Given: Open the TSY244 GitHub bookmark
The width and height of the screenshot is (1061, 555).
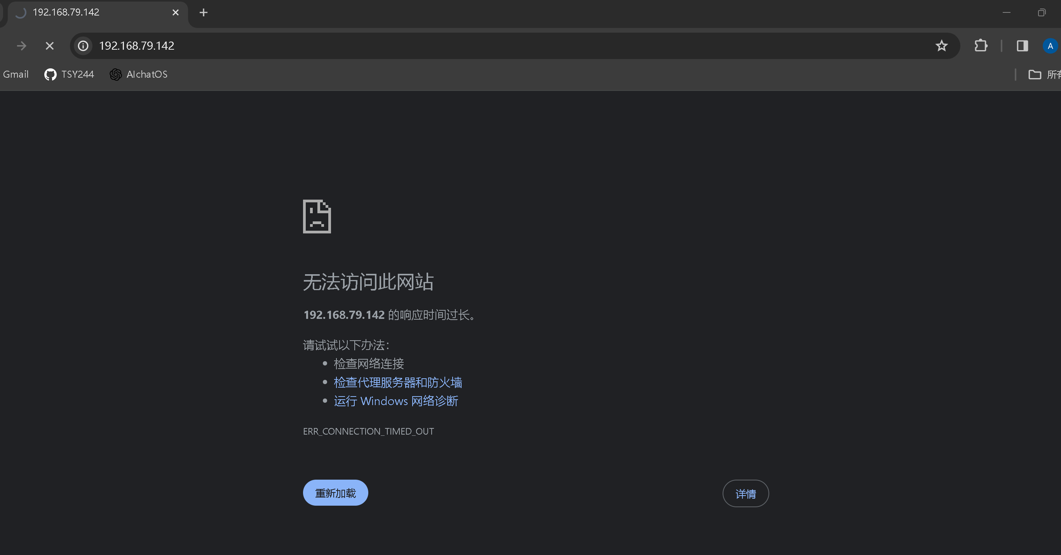Looking at the screenshot, I should (69, 75).
